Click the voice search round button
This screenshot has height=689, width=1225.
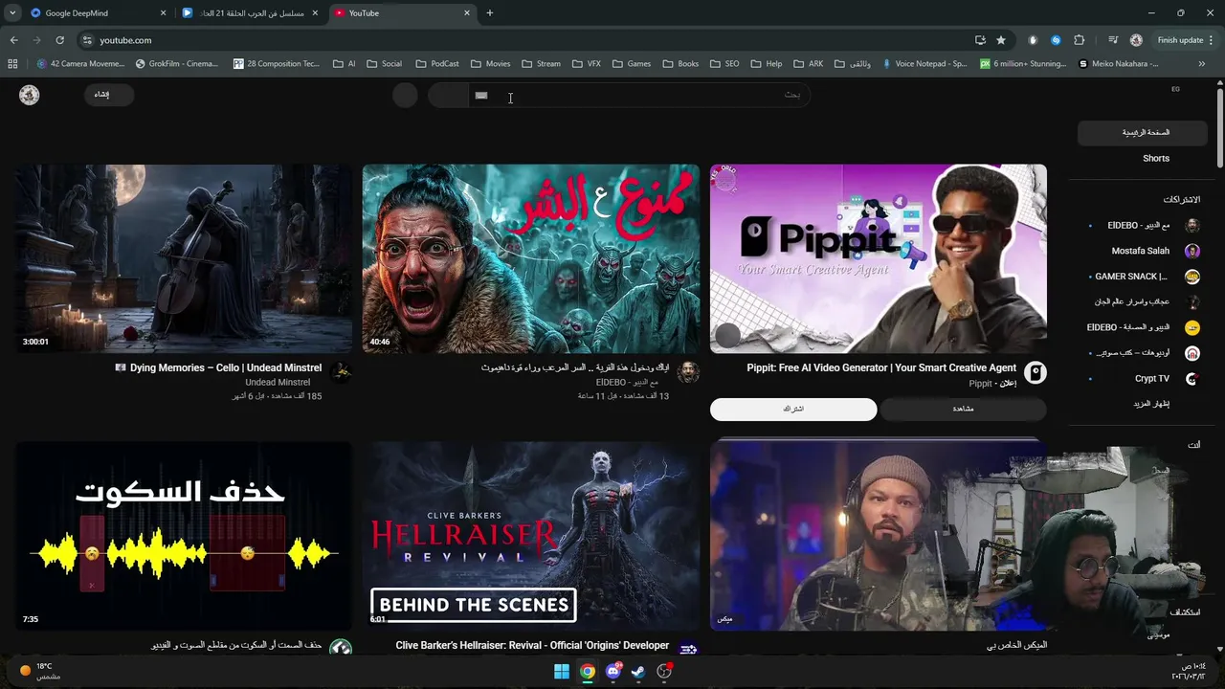(405, 95)
